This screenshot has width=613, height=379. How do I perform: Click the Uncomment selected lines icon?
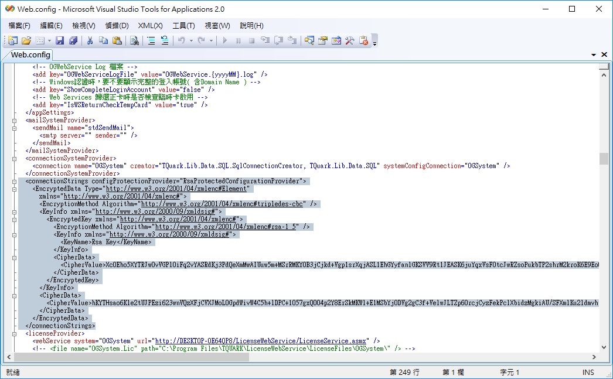pos(165,40)
